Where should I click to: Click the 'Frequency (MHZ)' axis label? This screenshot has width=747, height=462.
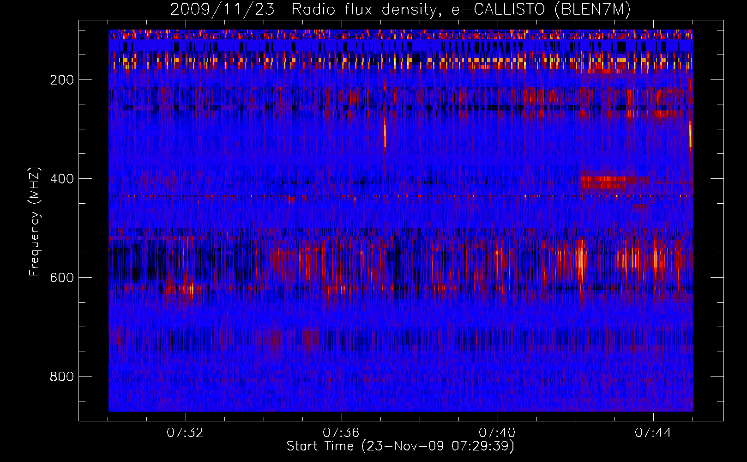click(x=34, y=222)
